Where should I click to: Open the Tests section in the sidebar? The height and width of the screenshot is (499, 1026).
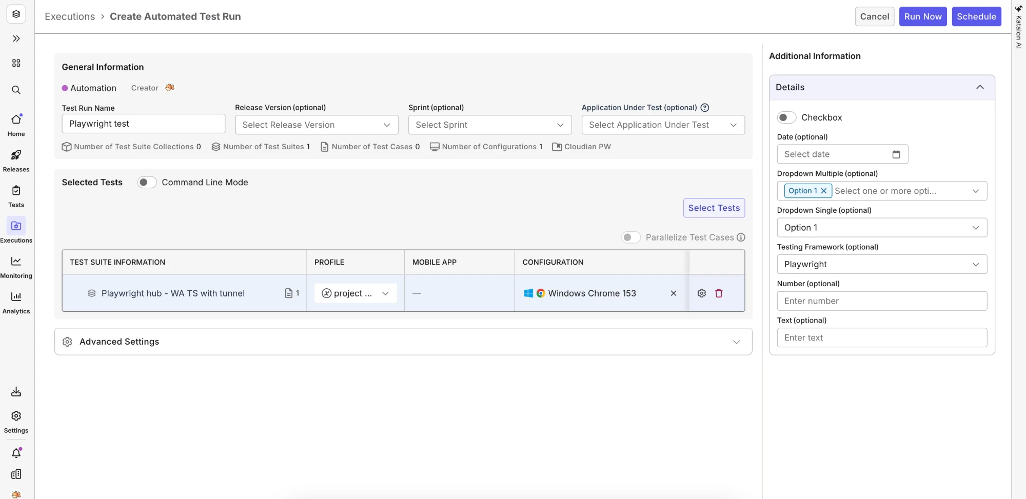click(16, 196)
